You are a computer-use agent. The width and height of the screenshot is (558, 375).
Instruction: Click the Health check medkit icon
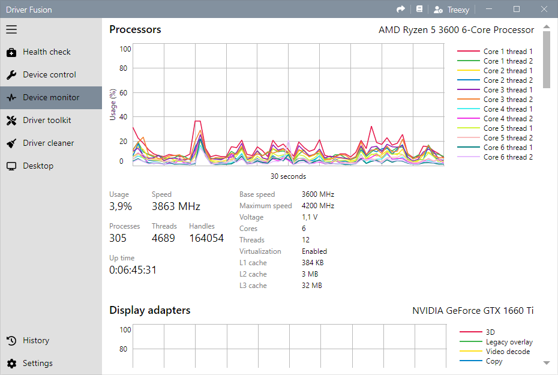click(x=11, y=52)
